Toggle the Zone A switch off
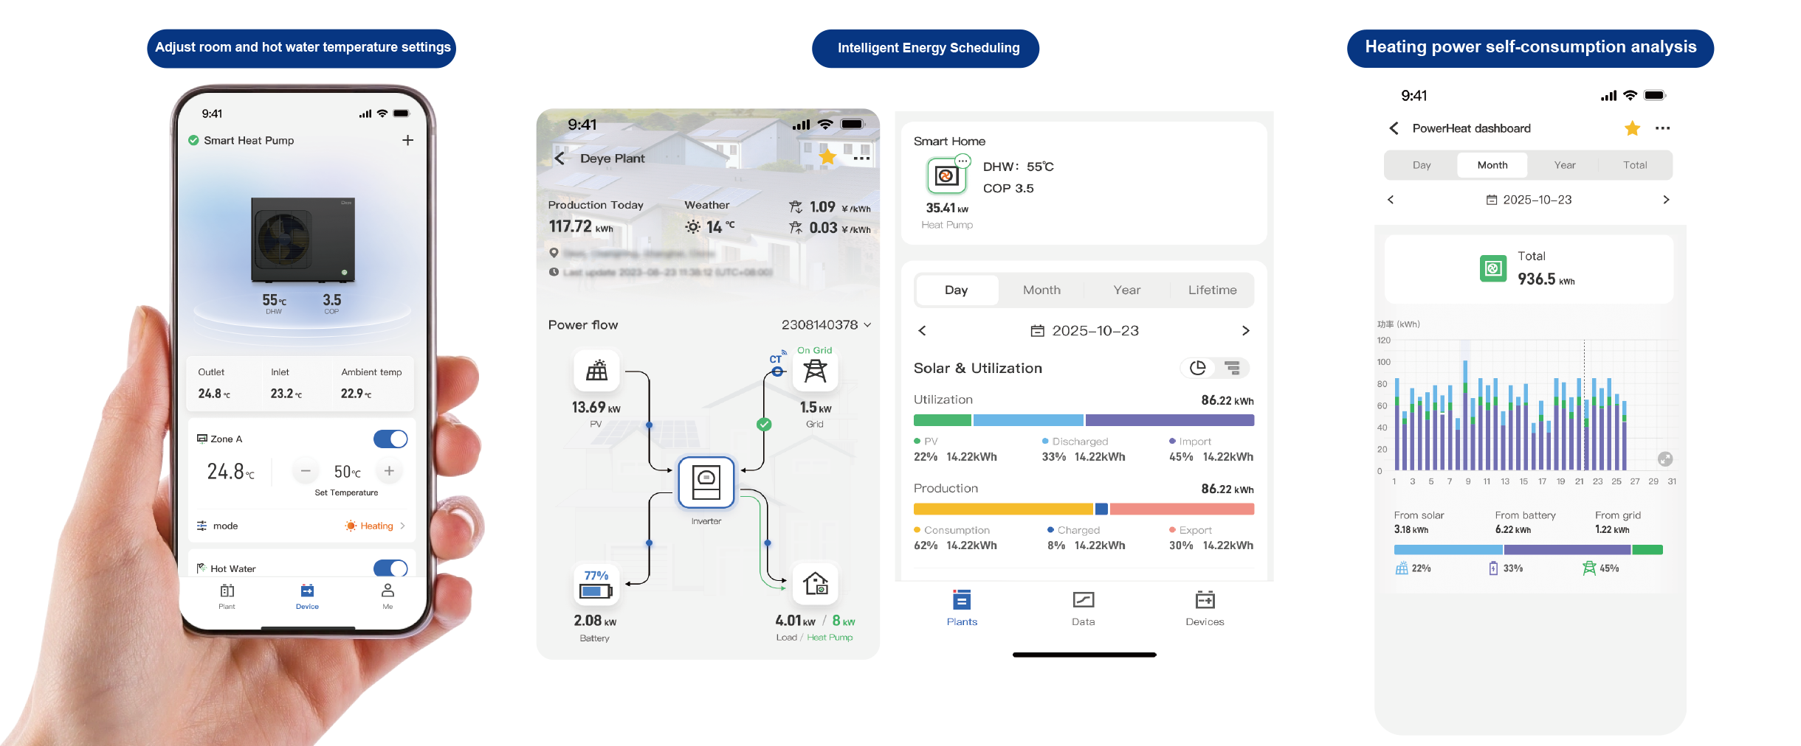The height and width of the screenshot is (746, 1801). pyautogui.click(x=390, y=439)
